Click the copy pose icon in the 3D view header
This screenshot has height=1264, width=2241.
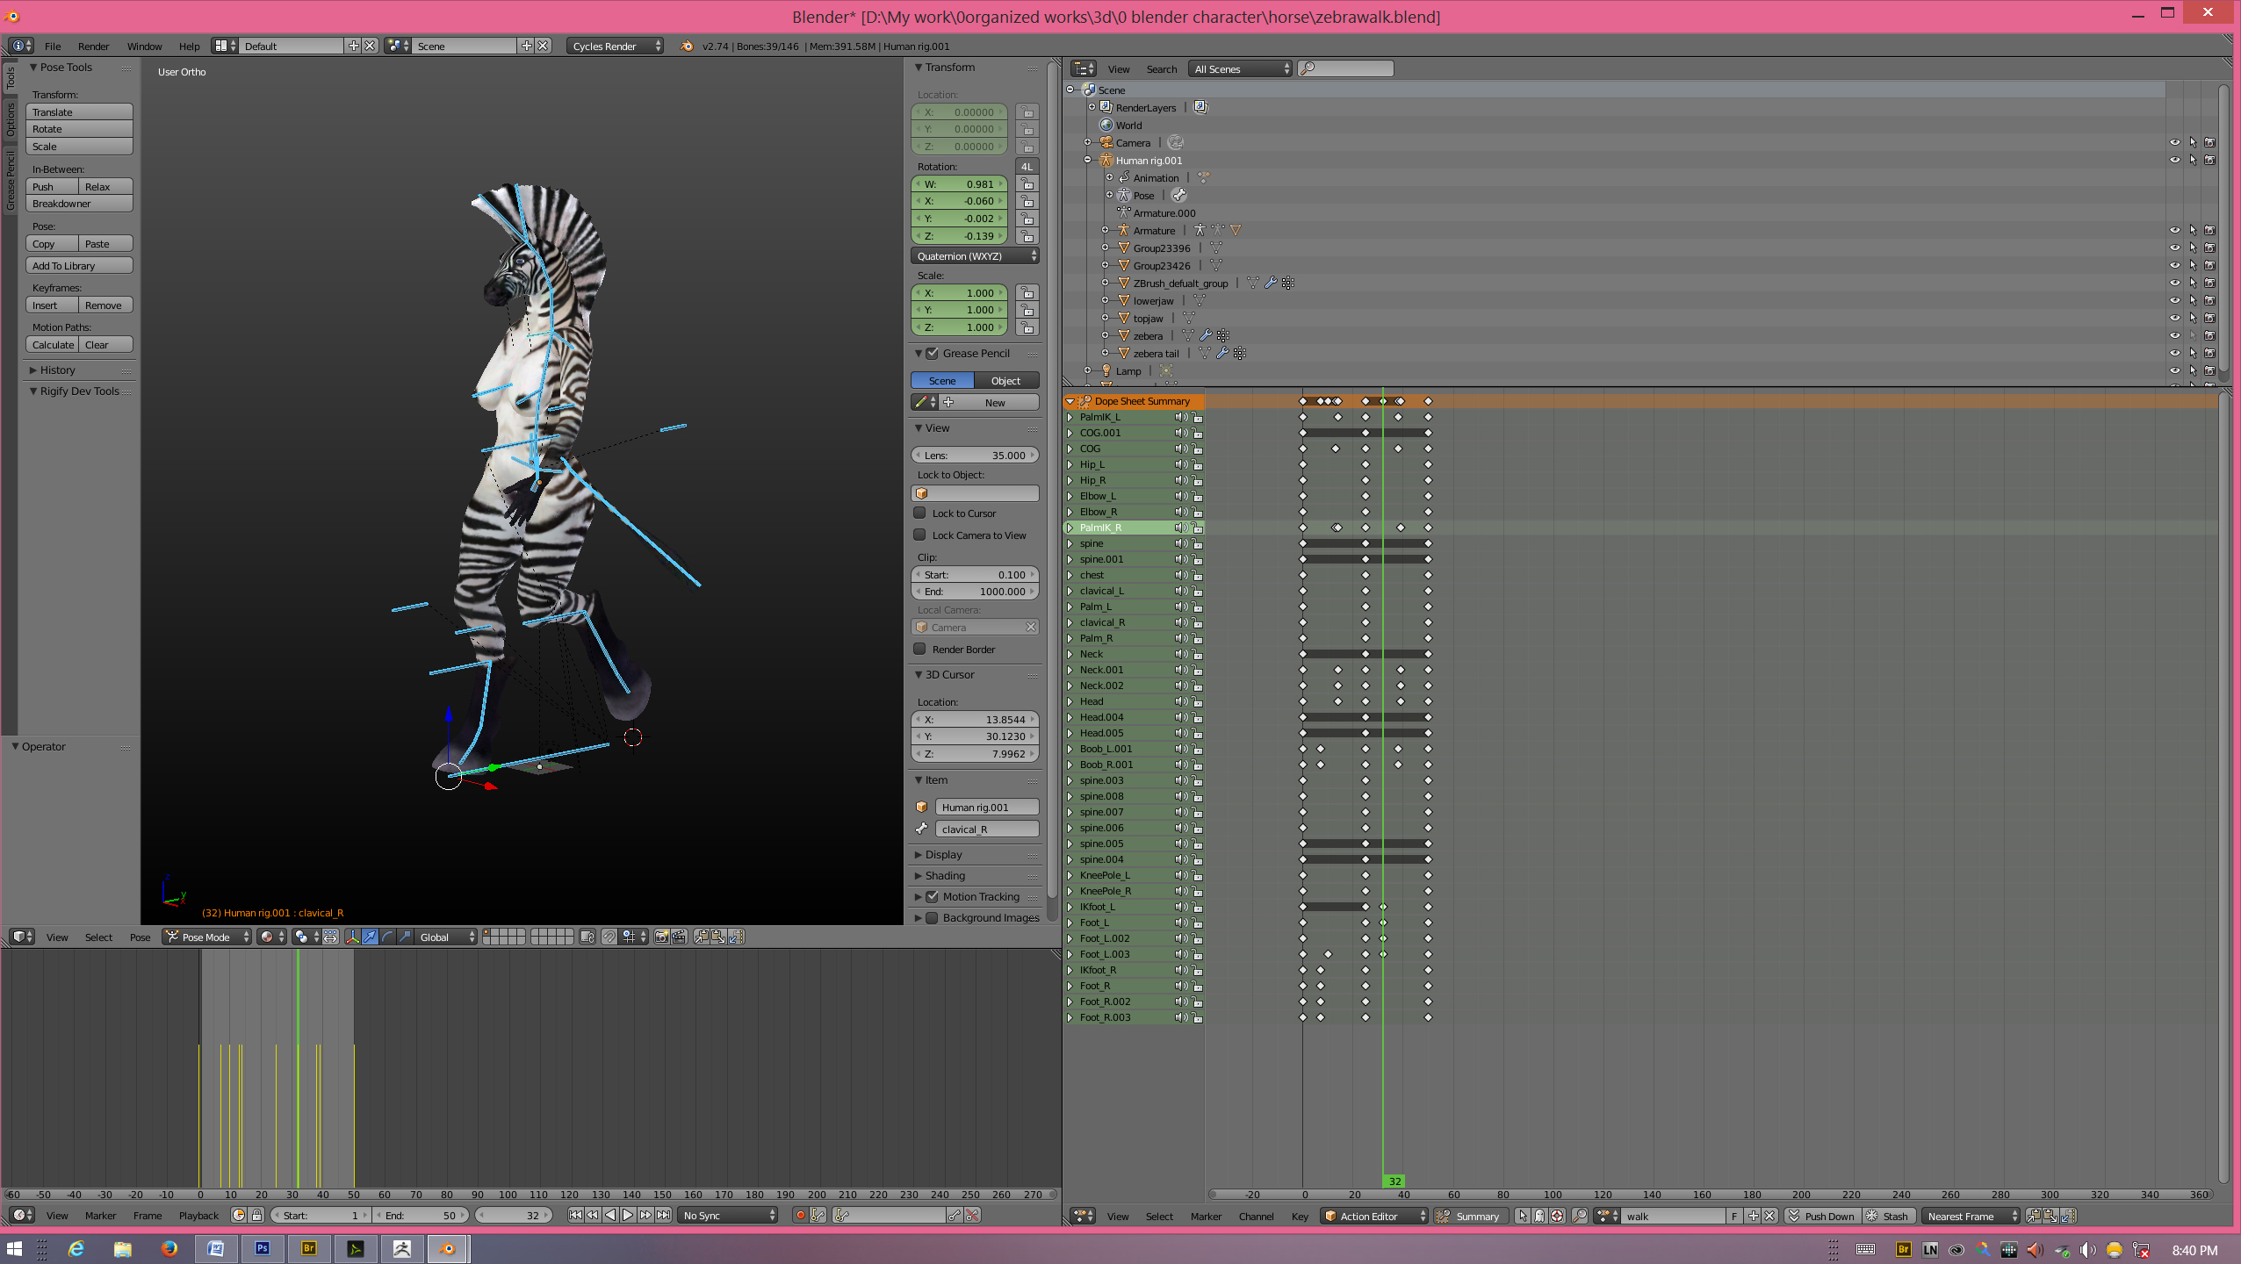point(701,937)
